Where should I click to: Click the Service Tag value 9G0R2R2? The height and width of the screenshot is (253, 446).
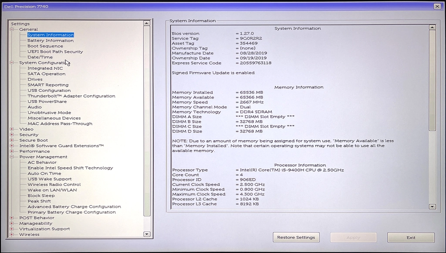coord(251,38)
